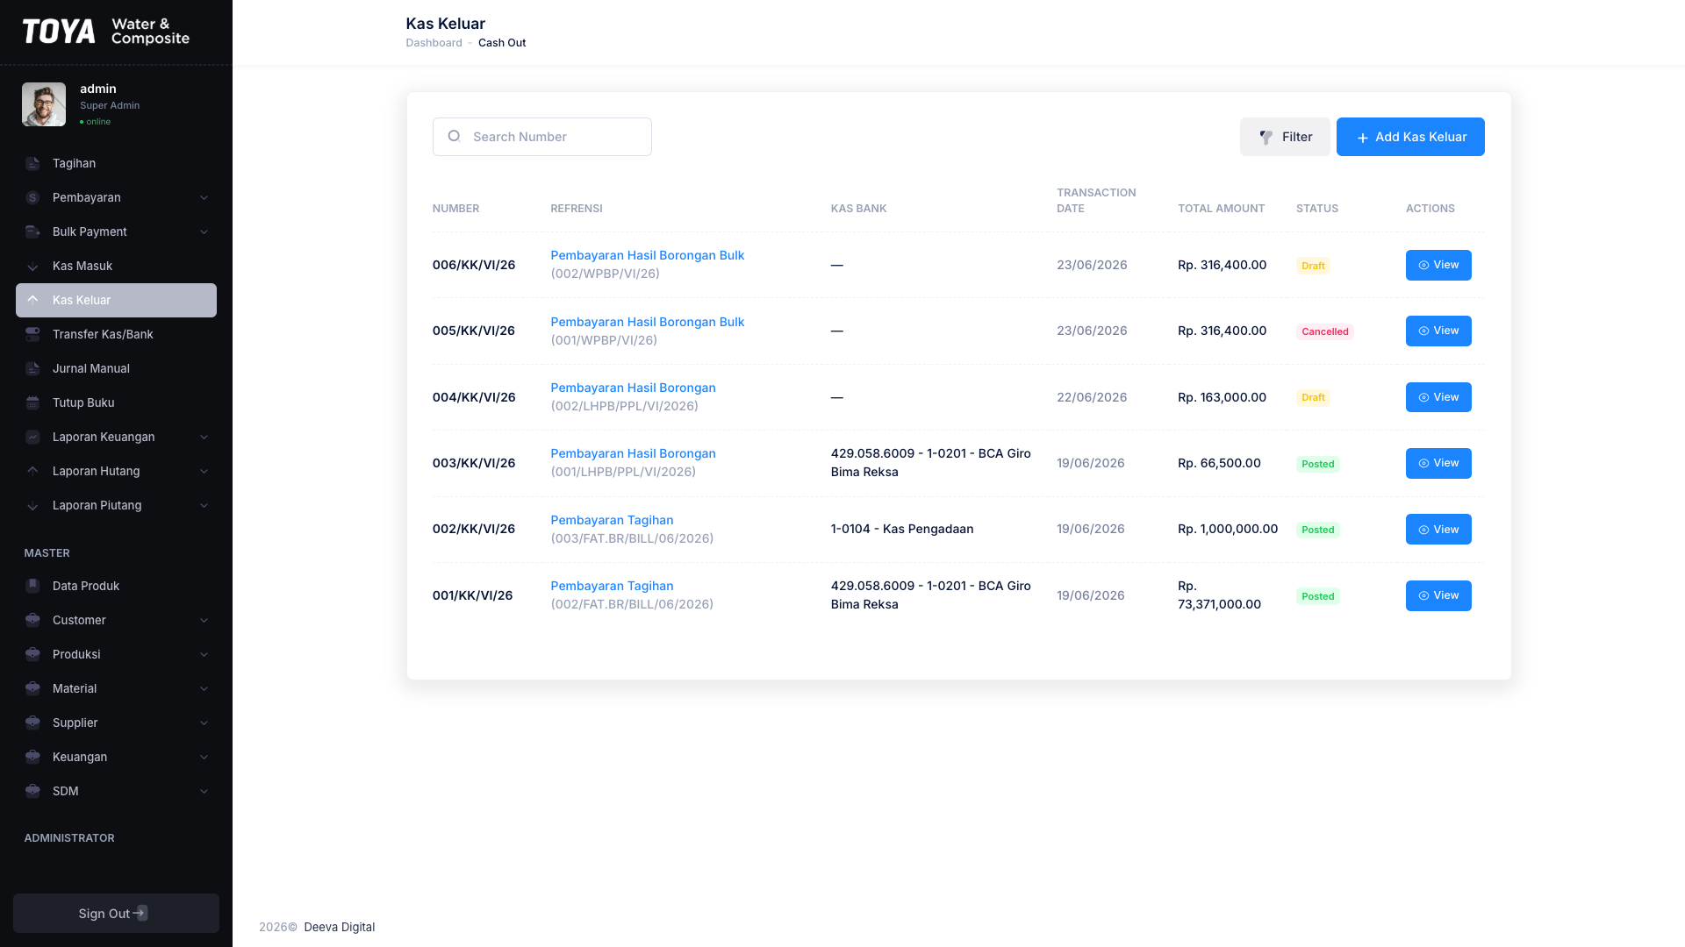Image resolution: width=1685 pixels, height=947 pixels.
Task: Open the Kas Masuk menu item
Action: [x=116, y=266]
